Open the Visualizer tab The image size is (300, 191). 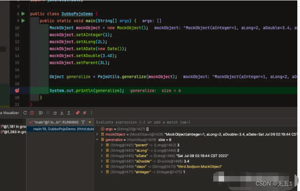click(9, 113)
